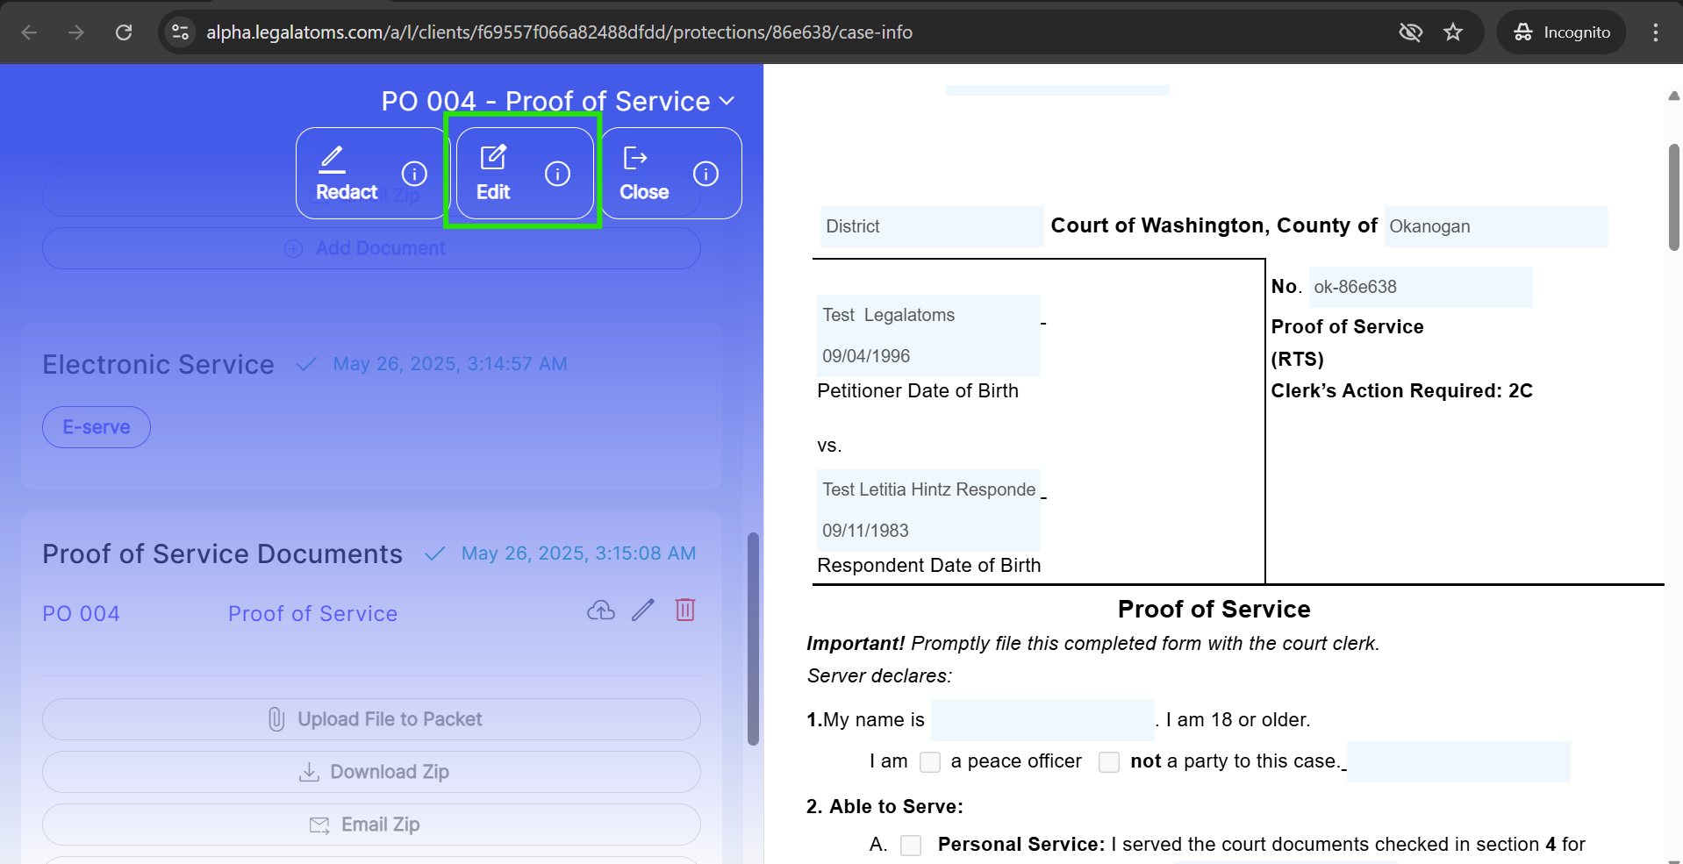Screen dimensions: 1683x864
Task: Click the Incognito indicator
Action: [x=1561, y=32]
